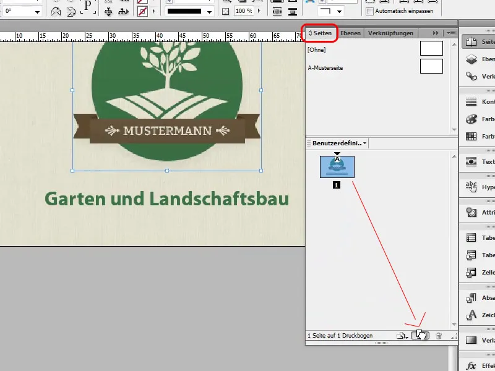Click the bottom align text icon
Viewport: 495px width, 371px height.
[x=293, y=12]
